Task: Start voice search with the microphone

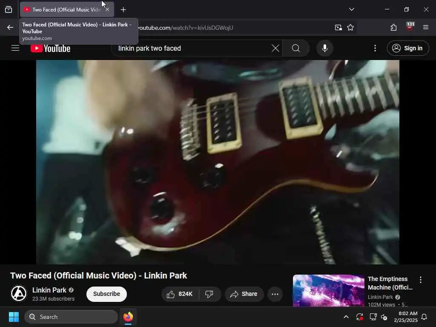Action: tap(324, 48)
